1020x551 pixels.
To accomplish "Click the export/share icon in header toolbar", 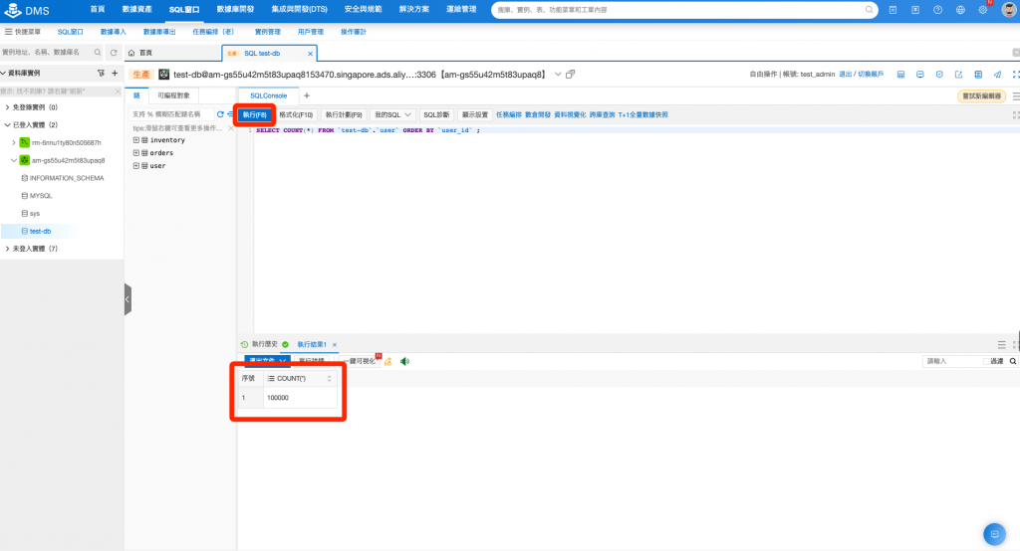I will pyautogui.click(x=958, y=74).
